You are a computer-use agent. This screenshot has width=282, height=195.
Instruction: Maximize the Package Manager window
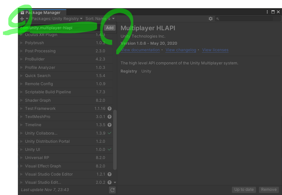tap(273, 12)
